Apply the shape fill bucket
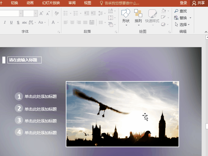Screen dimensions: 208x156 (x=163, y=11)
